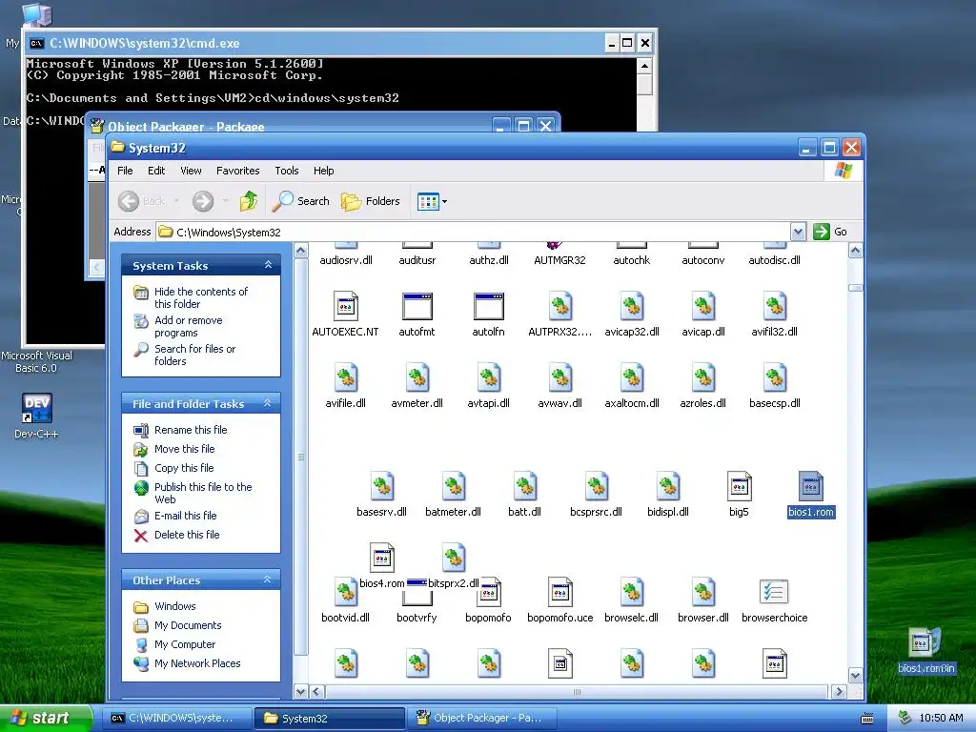Image resolution: width=976 pixels, height=732 pixels.
Task: Click Delete this file
Action: tap(187, 535)
